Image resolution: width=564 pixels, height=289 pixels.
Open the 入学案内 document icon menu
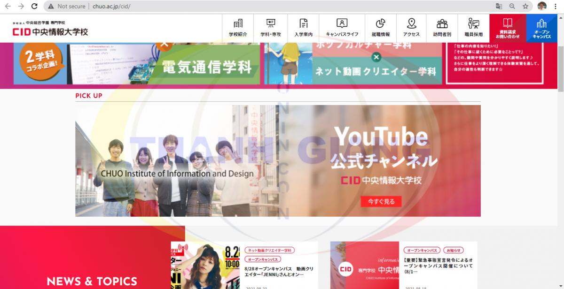(303, 28)
